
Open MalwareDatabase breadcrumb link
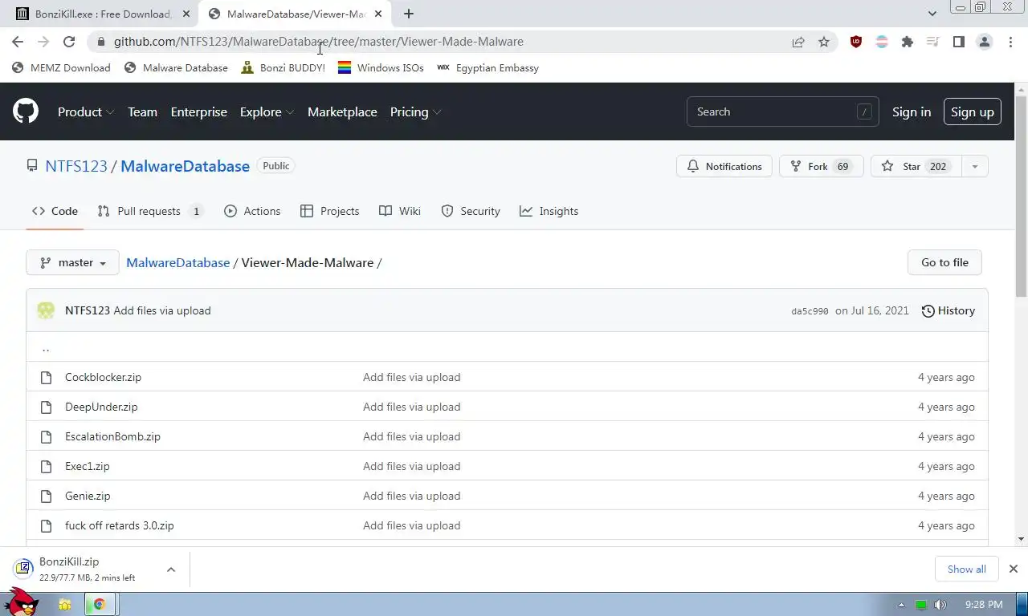tap(178, 262)
